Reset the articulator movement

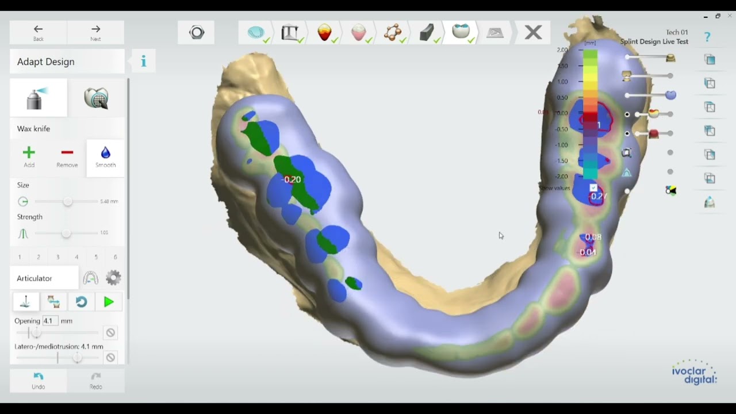(x=81, y=302)
